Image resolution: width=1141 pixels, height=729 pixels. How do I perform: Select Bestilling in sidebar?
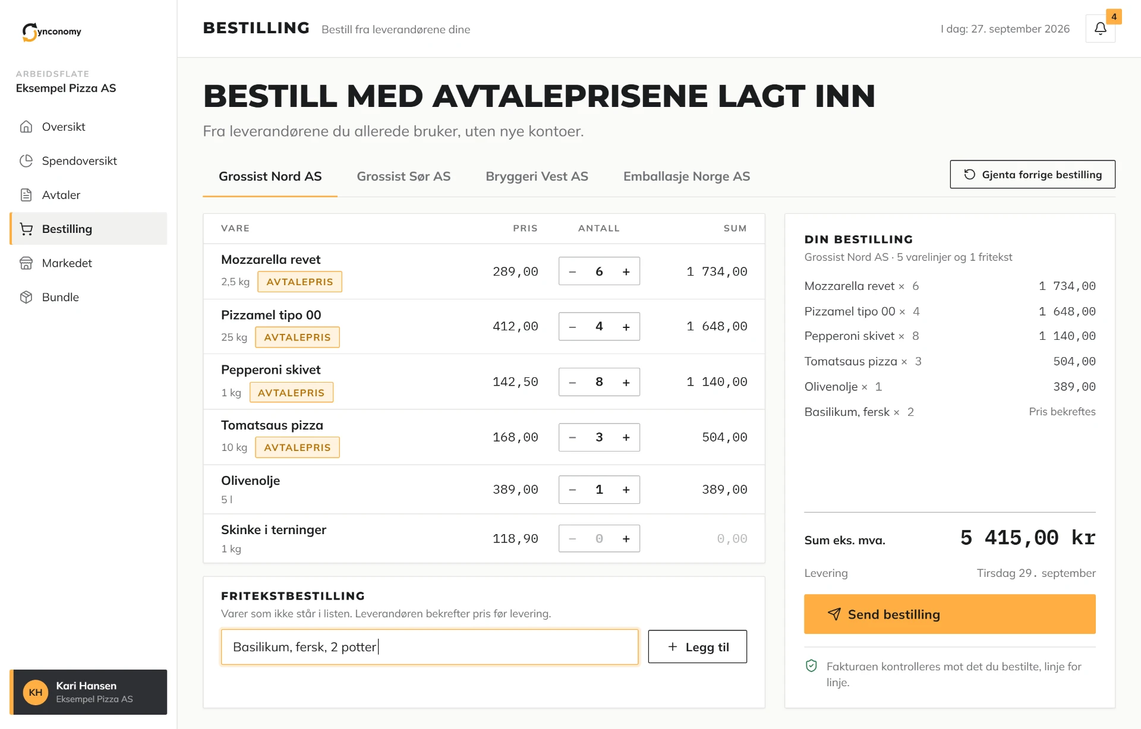(88, 229)
